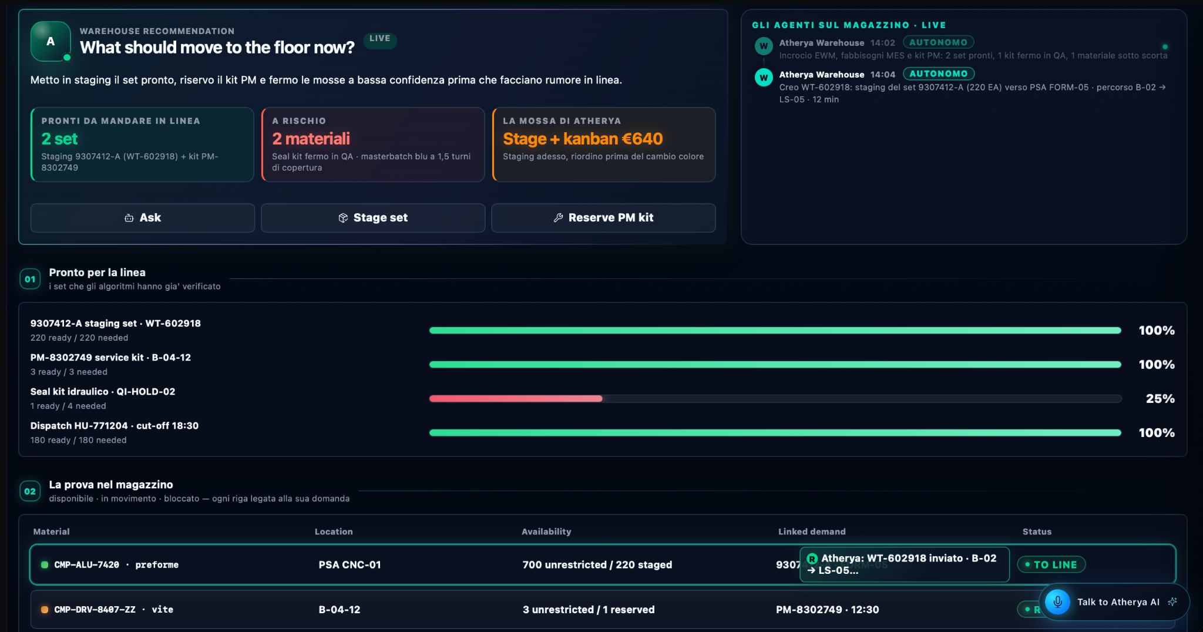This screenshot has width=1203, height=632.
Task: Open the W avatar of the 14:02 agent entry
Action: tap(764, 46)
